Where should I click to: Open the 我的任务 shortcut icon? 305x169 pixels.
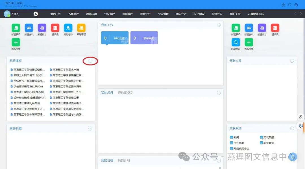68,28
